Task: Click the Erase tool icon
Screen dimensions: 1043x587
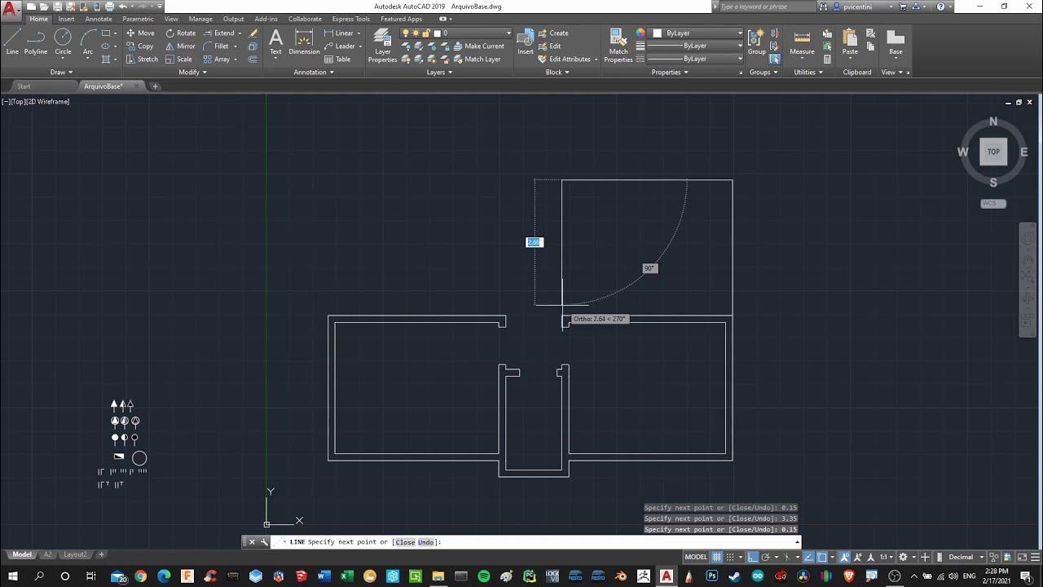Action: 253,33
